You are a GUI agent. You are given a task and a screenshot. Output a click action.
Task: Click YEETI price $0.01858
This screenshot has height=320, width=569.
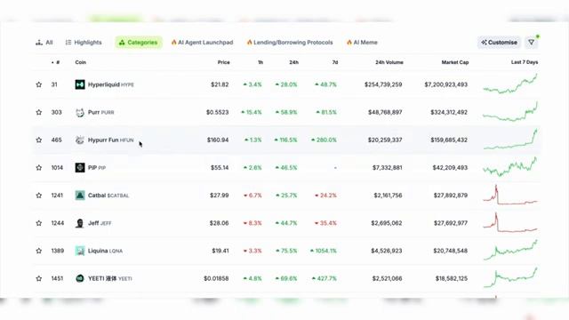click(216, 278)
